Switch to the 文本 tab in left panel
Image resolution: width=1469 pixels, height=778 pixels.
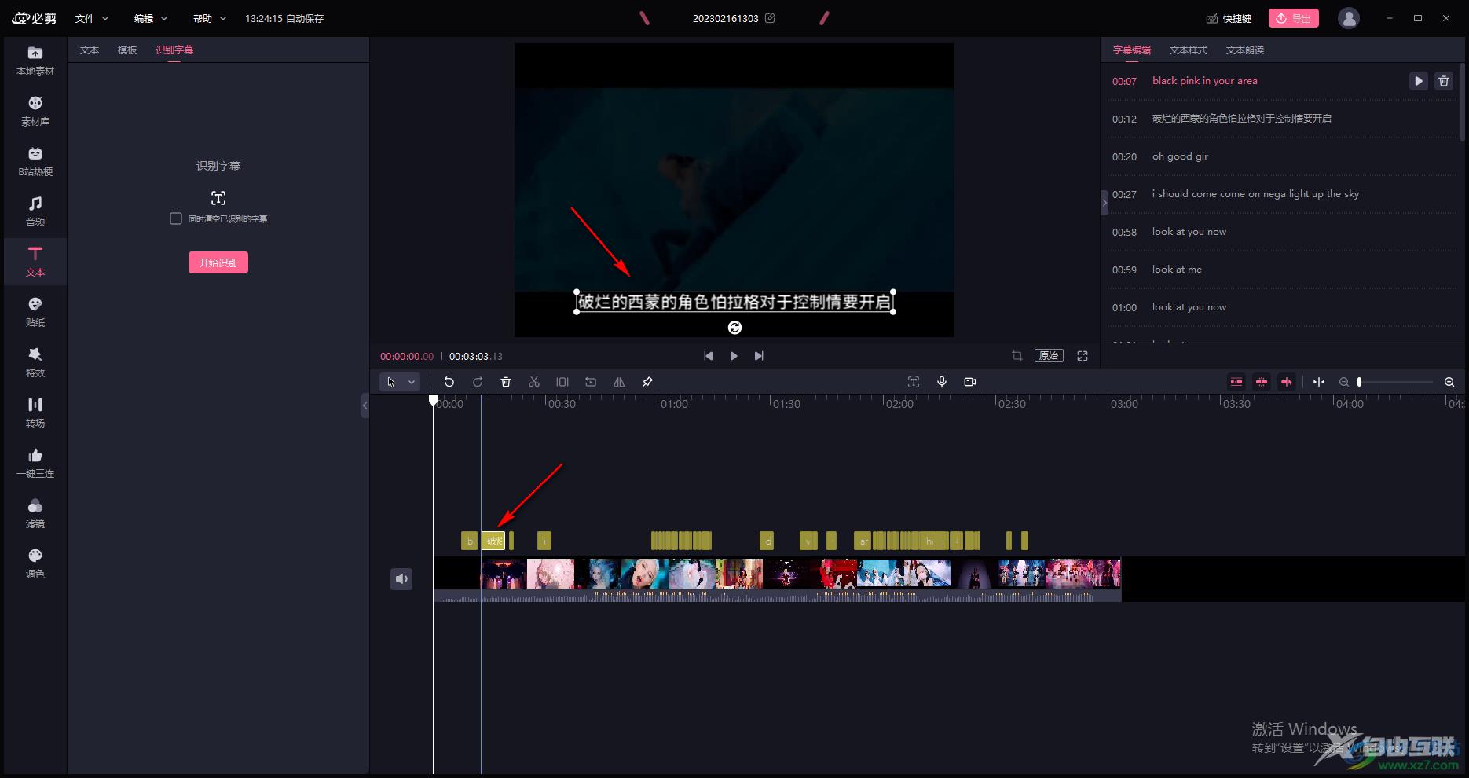coord(90,50)
